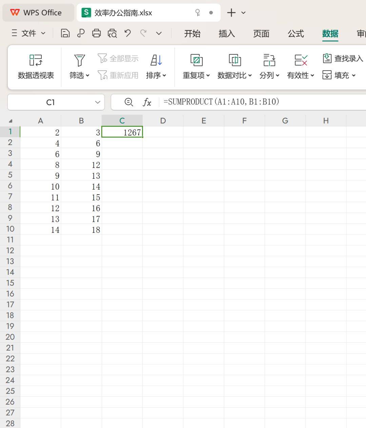
Task: Click the save icon in quick toolbar
Action: point(65,33)
